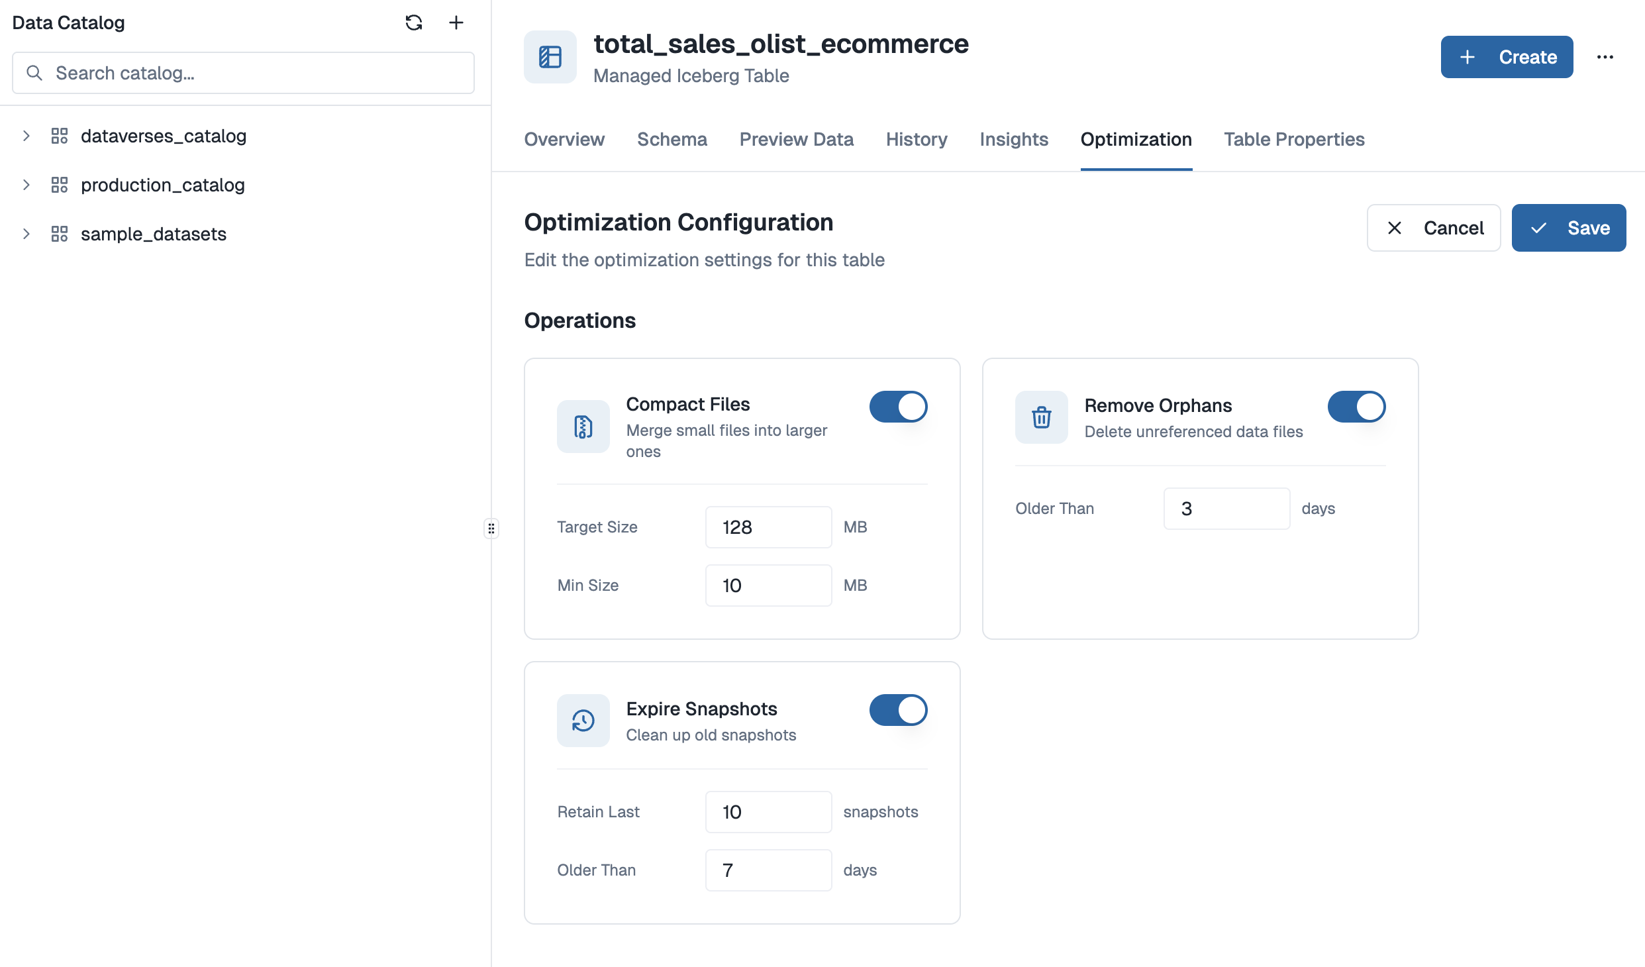Click the Retain Last label
The width and height of the screenshot is (1645, 967).
[599, 812]
